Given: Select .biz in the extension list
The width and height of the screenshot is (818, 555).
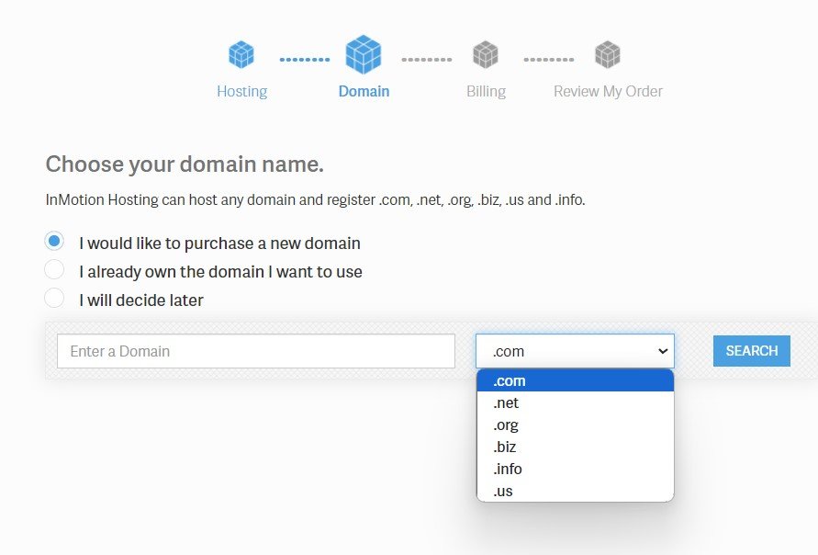Looking at the screenshot, I should pos(576,447).
